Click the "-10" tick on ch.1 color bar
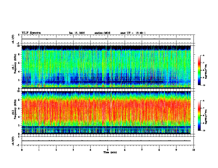 click(x=203, y=85)
